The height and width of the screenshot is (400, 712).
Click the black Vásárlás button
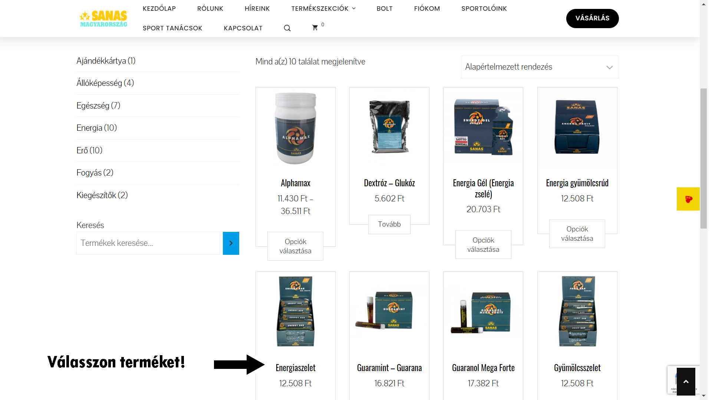click(592, 18)
